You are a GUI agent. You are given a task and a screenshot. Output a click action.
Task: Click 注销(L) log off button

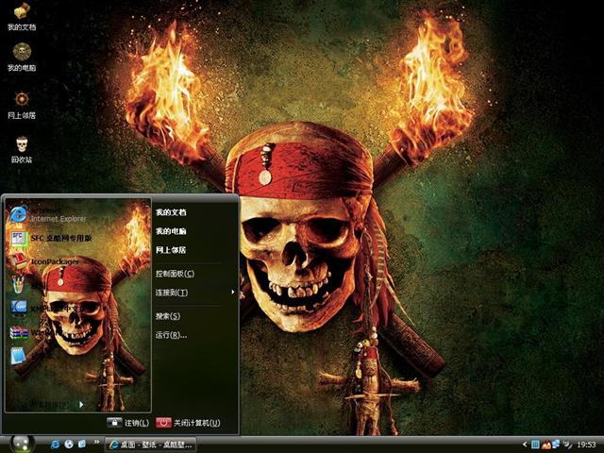pyautogui.click(x=128, y=423)
